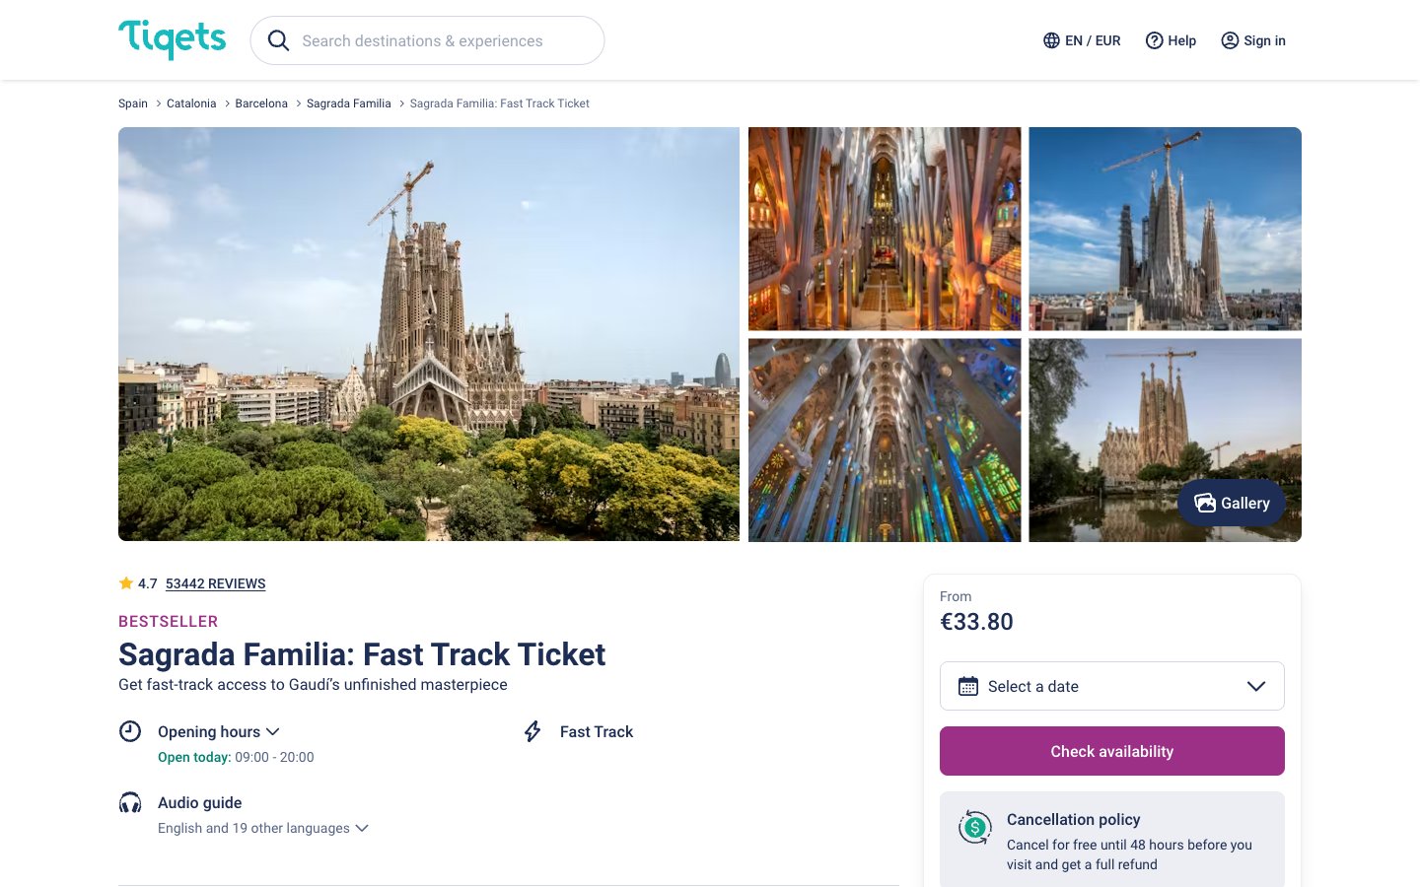This screenshot has width=1420, height=887.
Task: Click the Fast Track lightning icon
Action: pyautogui.click(x=532, y=731)
